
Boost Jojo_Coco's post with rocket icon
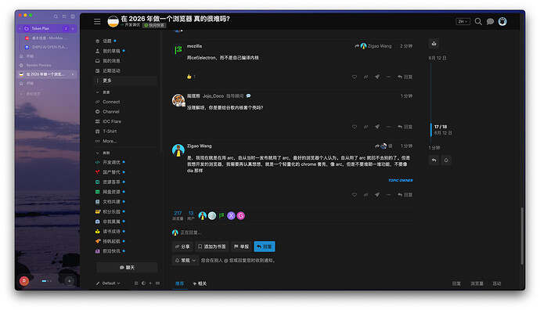pos(377,127)
